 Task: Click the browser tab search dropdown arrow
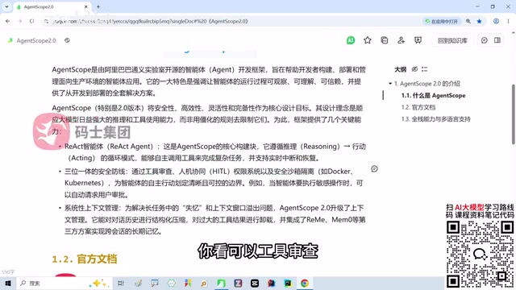coord(6,6)
